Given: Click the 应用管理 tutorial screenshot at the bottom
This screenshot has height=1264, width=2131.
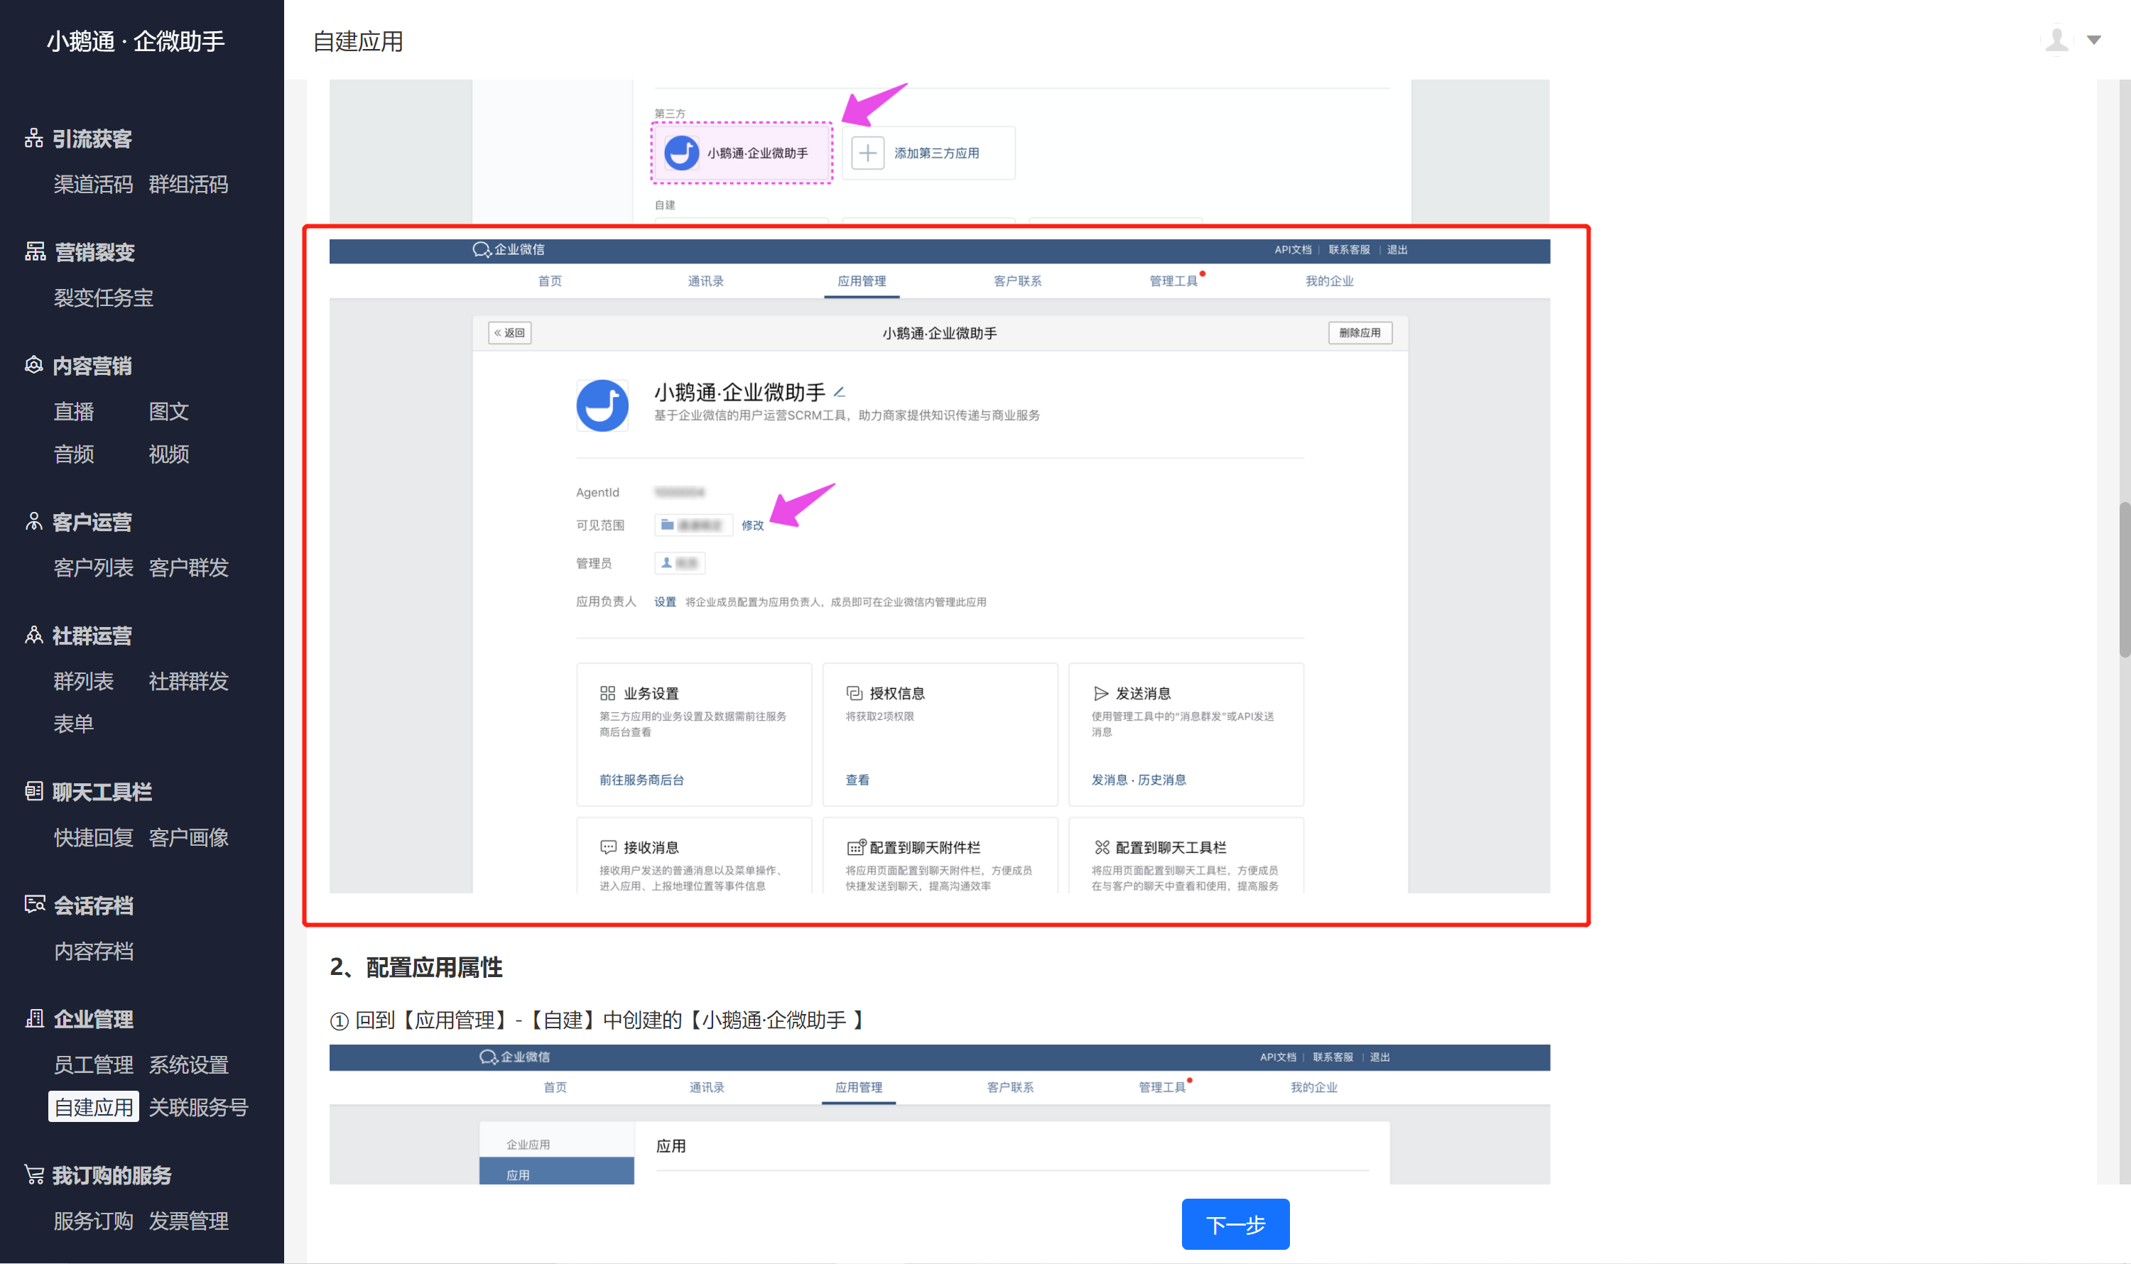Looking at the screenshot, I should pyautogui.click(x=940, y=1114).
